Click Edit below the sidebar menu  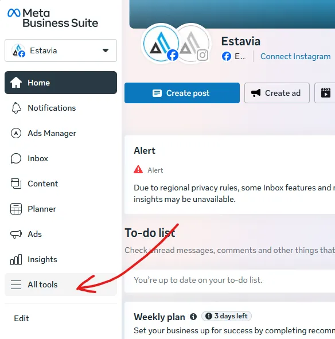(x=21, y=318)
